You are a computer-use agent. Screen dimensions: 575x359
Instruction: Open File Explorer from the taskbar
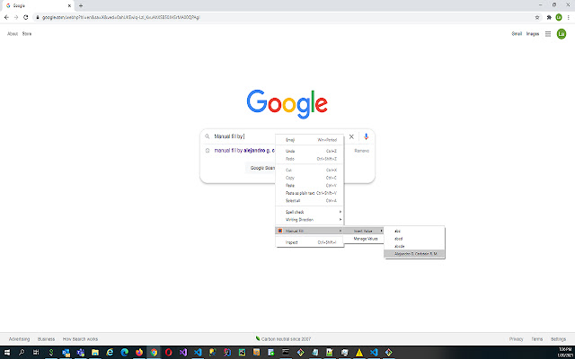(95, 353)
